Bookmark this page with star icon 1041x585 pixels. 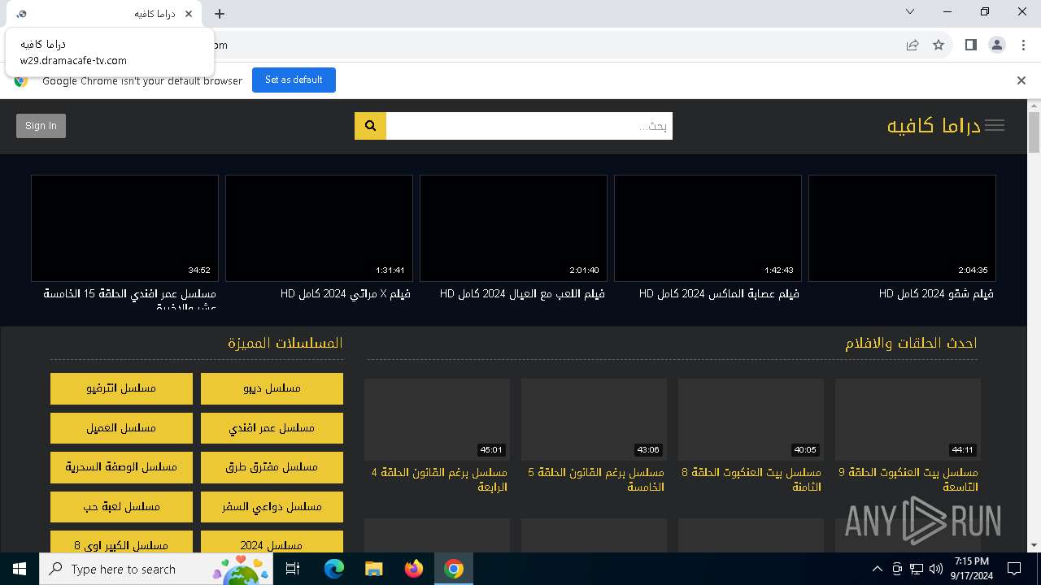click(939, 45)
